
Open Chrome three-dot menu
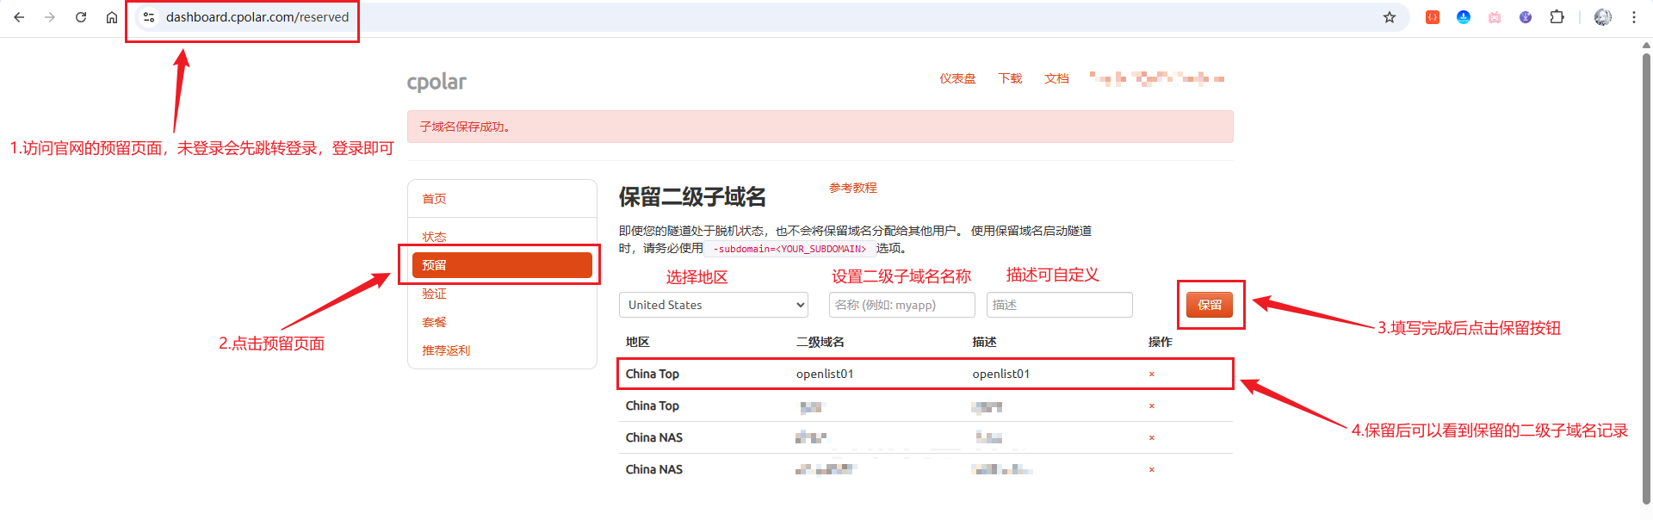[1633, 17]
